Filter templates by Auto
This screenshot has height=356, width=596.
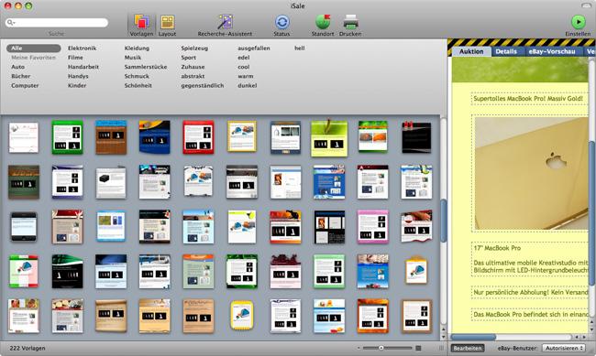(x=17, y=67)
